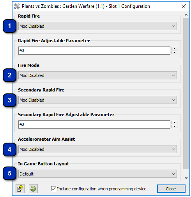Expand the In Game Button Layout dropdown
The image size is (191, 197).
[97, 174]
